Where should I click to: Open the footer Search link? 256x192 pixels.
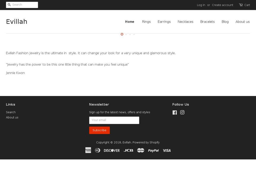11,112
